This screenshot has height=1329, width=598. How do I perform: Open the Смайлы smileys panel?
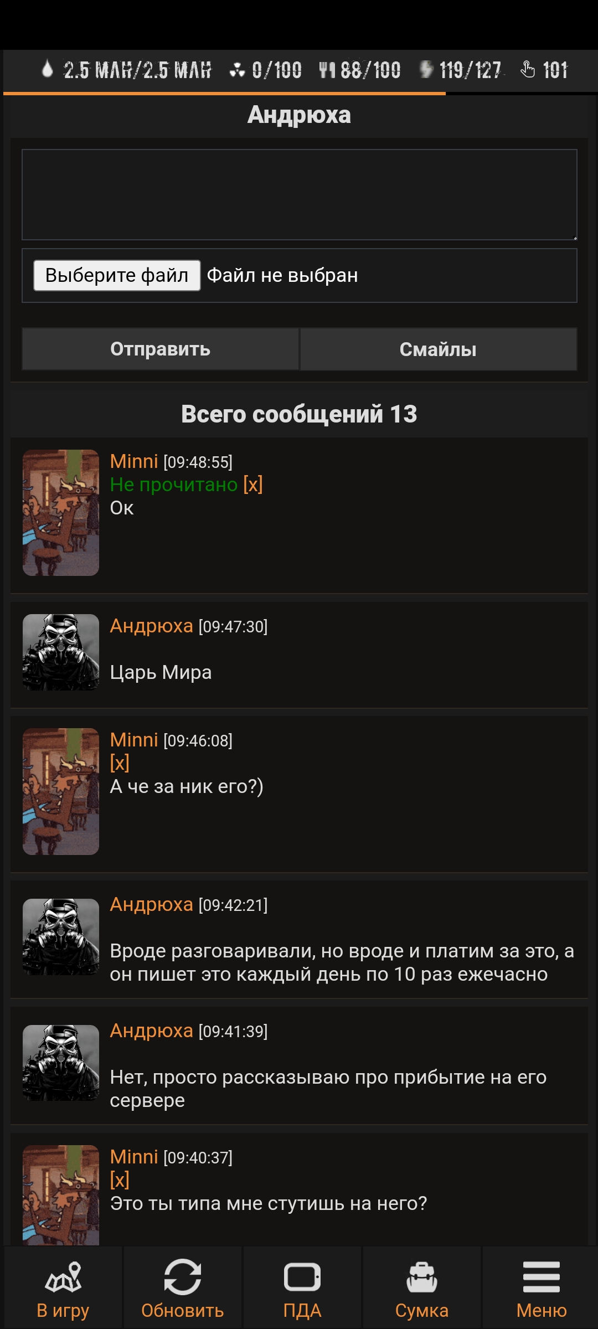tap(438, 349)
